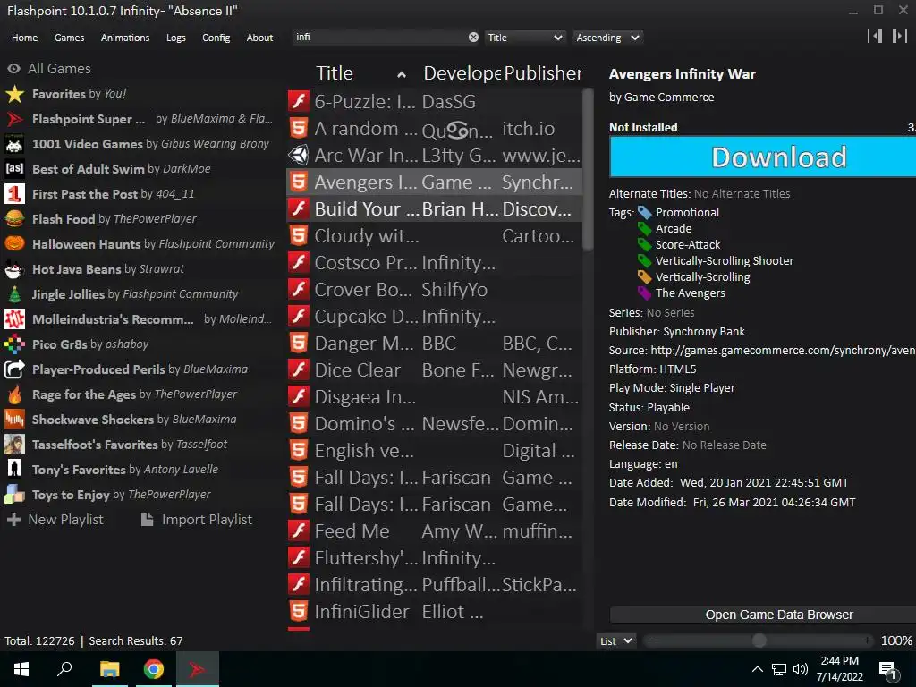
Task: Select the Danger M... BBC row
Action: pyautogui.click(x=434, y=343)
